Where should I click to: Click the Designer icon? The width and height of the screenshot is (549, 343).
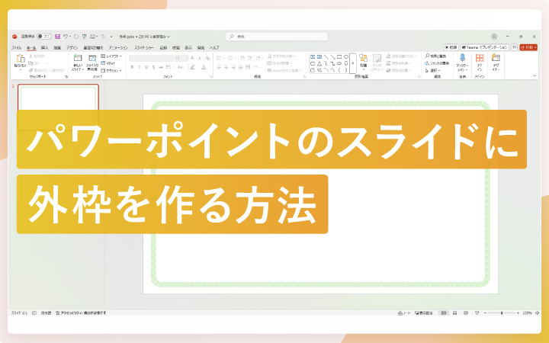(496, 58)
